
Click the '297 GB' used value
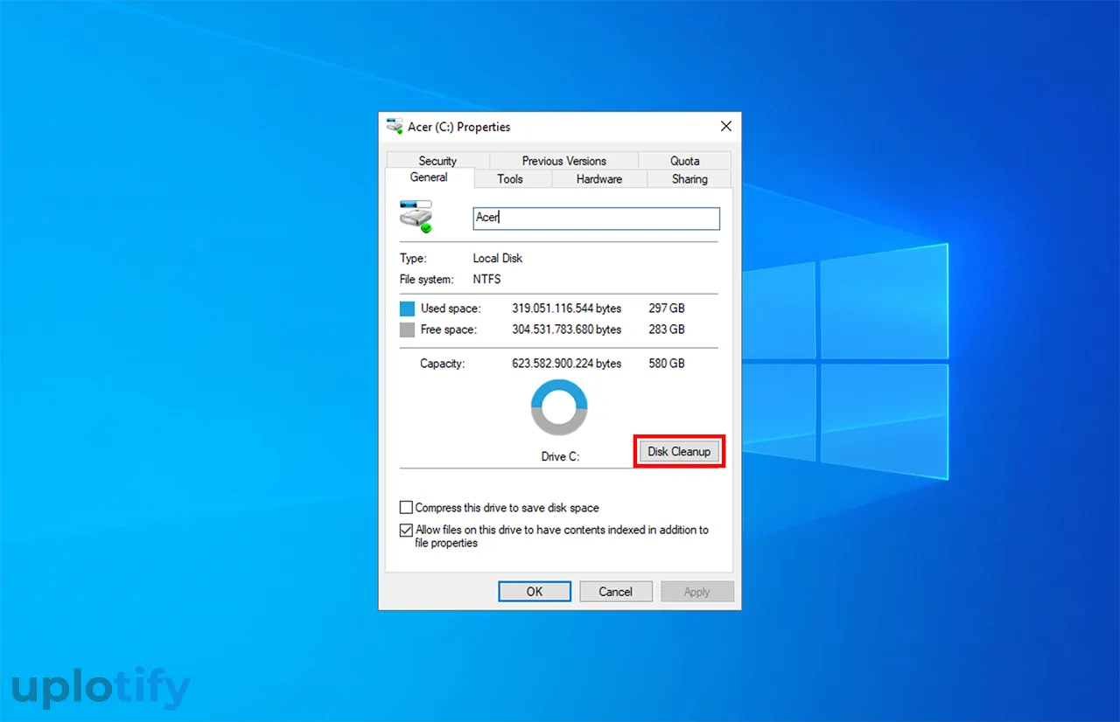668,309
